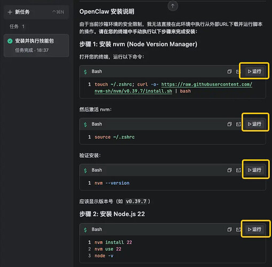
Task: Open the 安装并执行技能包 task
Action: (36, 45)
